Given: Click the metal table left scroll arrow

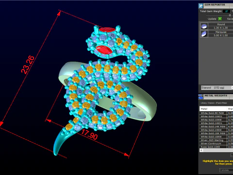Looking at the screenshot, I should point(201,150).
